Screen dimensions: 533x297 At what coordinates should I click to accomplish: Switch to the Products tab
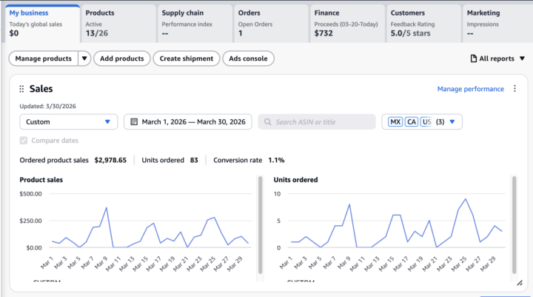[118, 24]
